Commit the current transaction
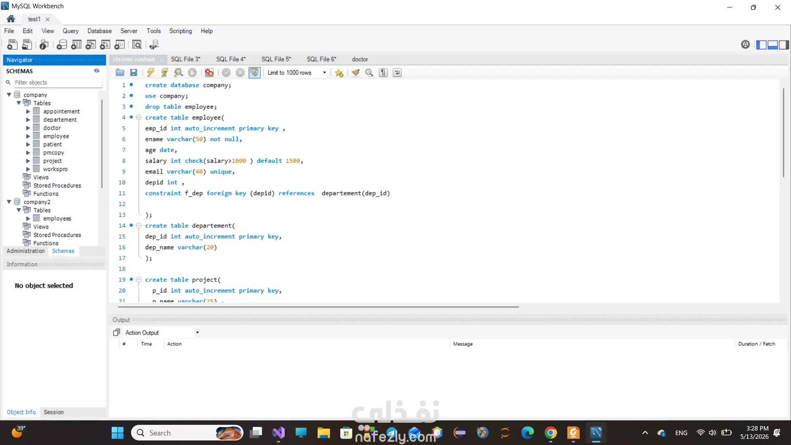Image resolution: width=791 pixels, height=445 pixels. tap(226, 73)
